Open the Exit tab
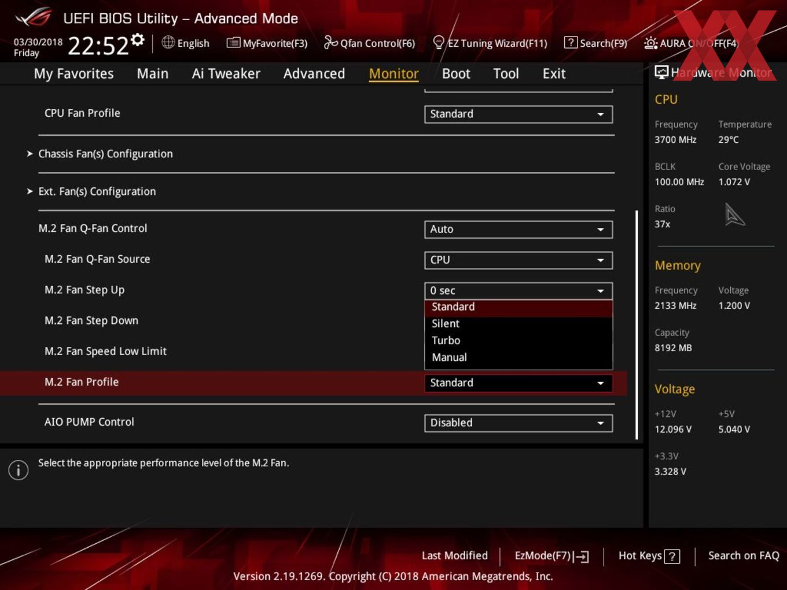 (554, 73)
